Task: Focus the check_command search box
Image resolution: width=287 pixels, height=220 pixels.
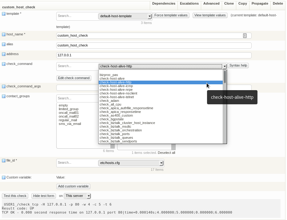Action: (77, 66)
